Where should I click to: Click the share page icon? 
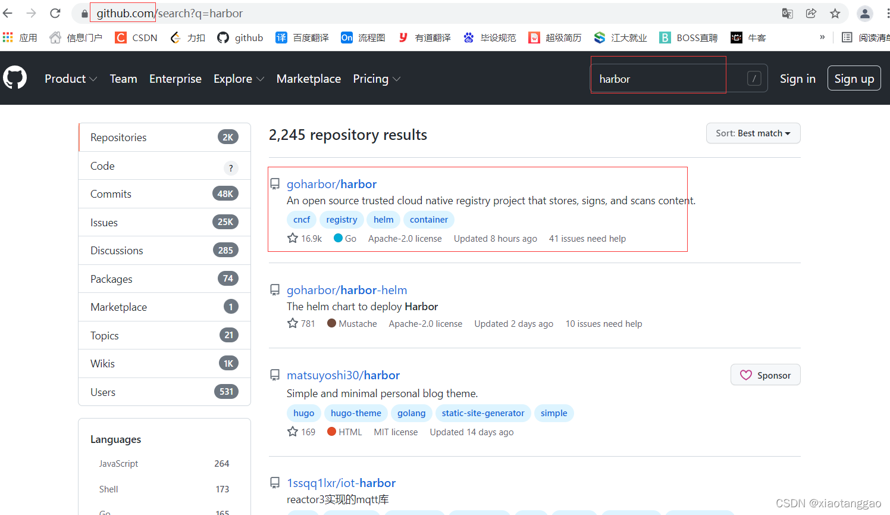coord(811,13)
